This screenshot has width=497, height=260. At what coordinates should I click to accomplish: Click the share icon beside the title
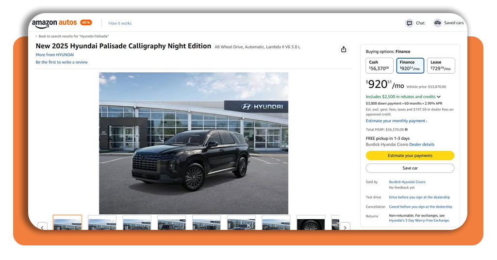click(x=344, y=49)
